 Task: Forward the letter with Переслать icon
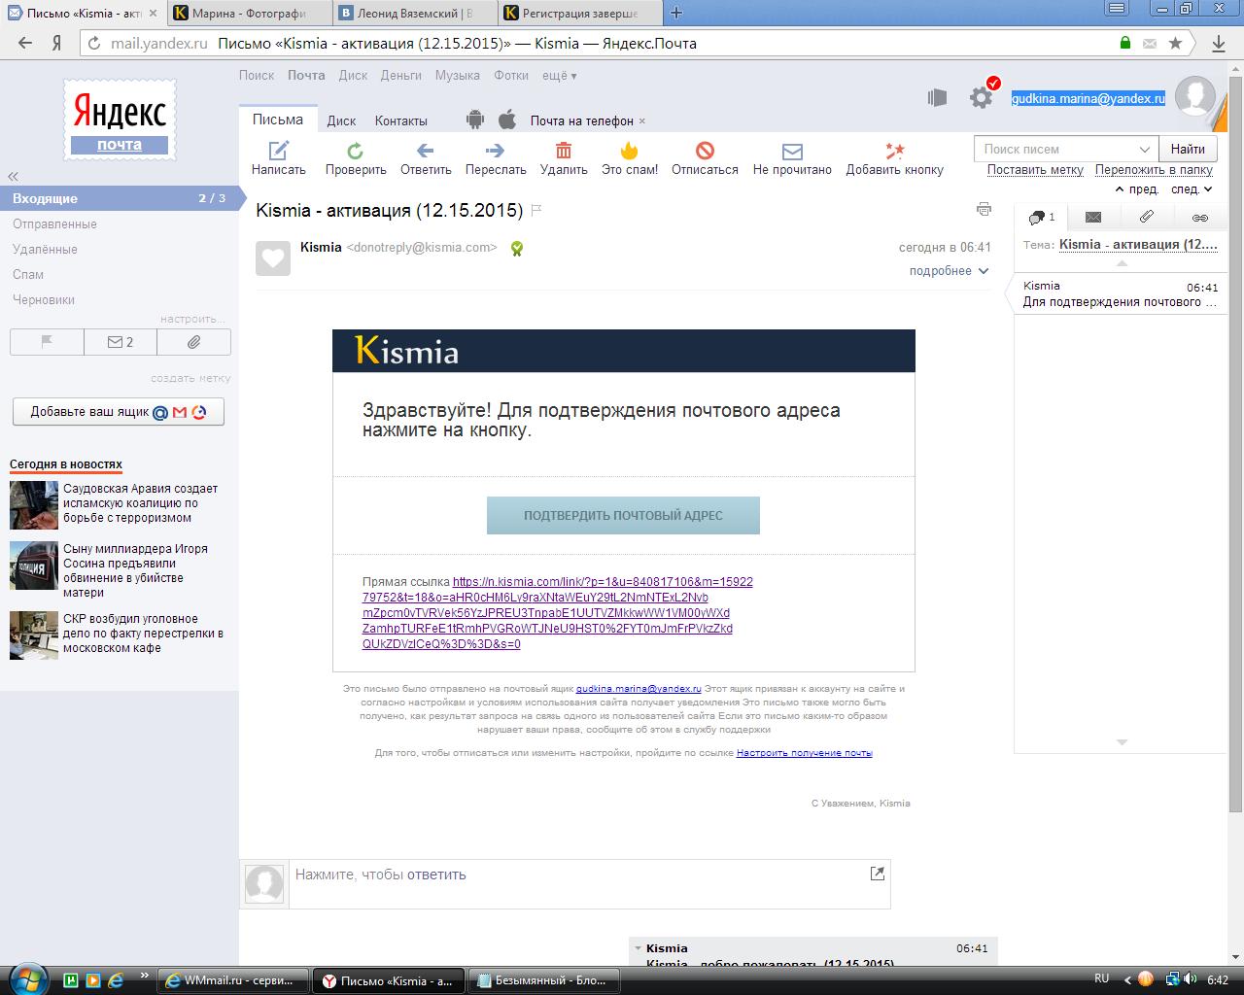pyautogui.click(x=496, y=150)
